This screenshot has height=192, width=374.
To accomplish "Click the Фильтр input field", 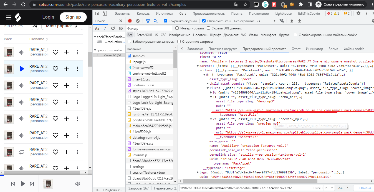I will tap(149, 28).
